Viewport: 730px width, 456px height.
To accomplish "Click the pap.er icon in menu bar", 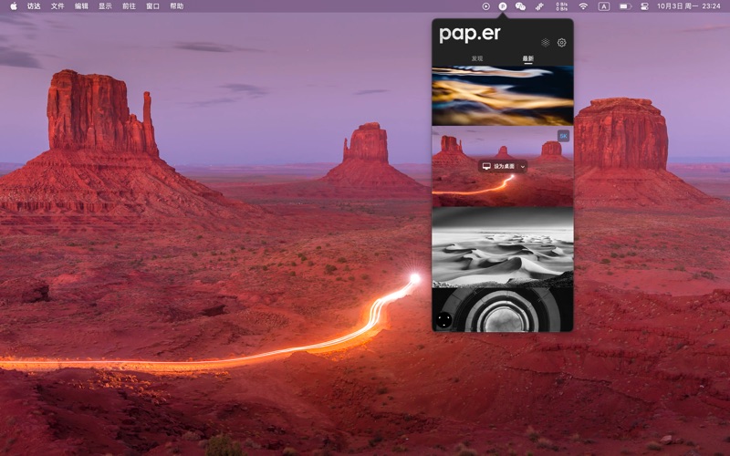I will 503,6.
